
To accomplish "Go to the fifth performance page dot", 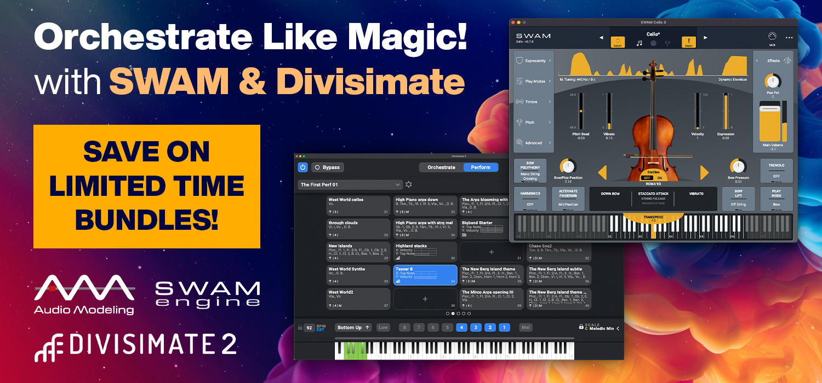I will 469,314.
